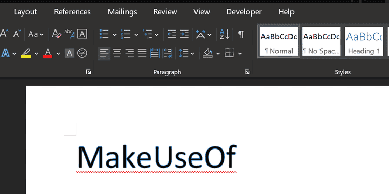
Task: Apply numbered list
Action: tap(126, 34)
